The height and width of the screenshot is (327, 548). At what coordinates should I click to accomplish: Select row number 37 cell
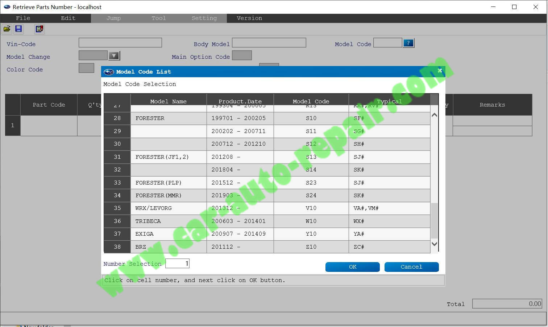[x=117, y=234]
